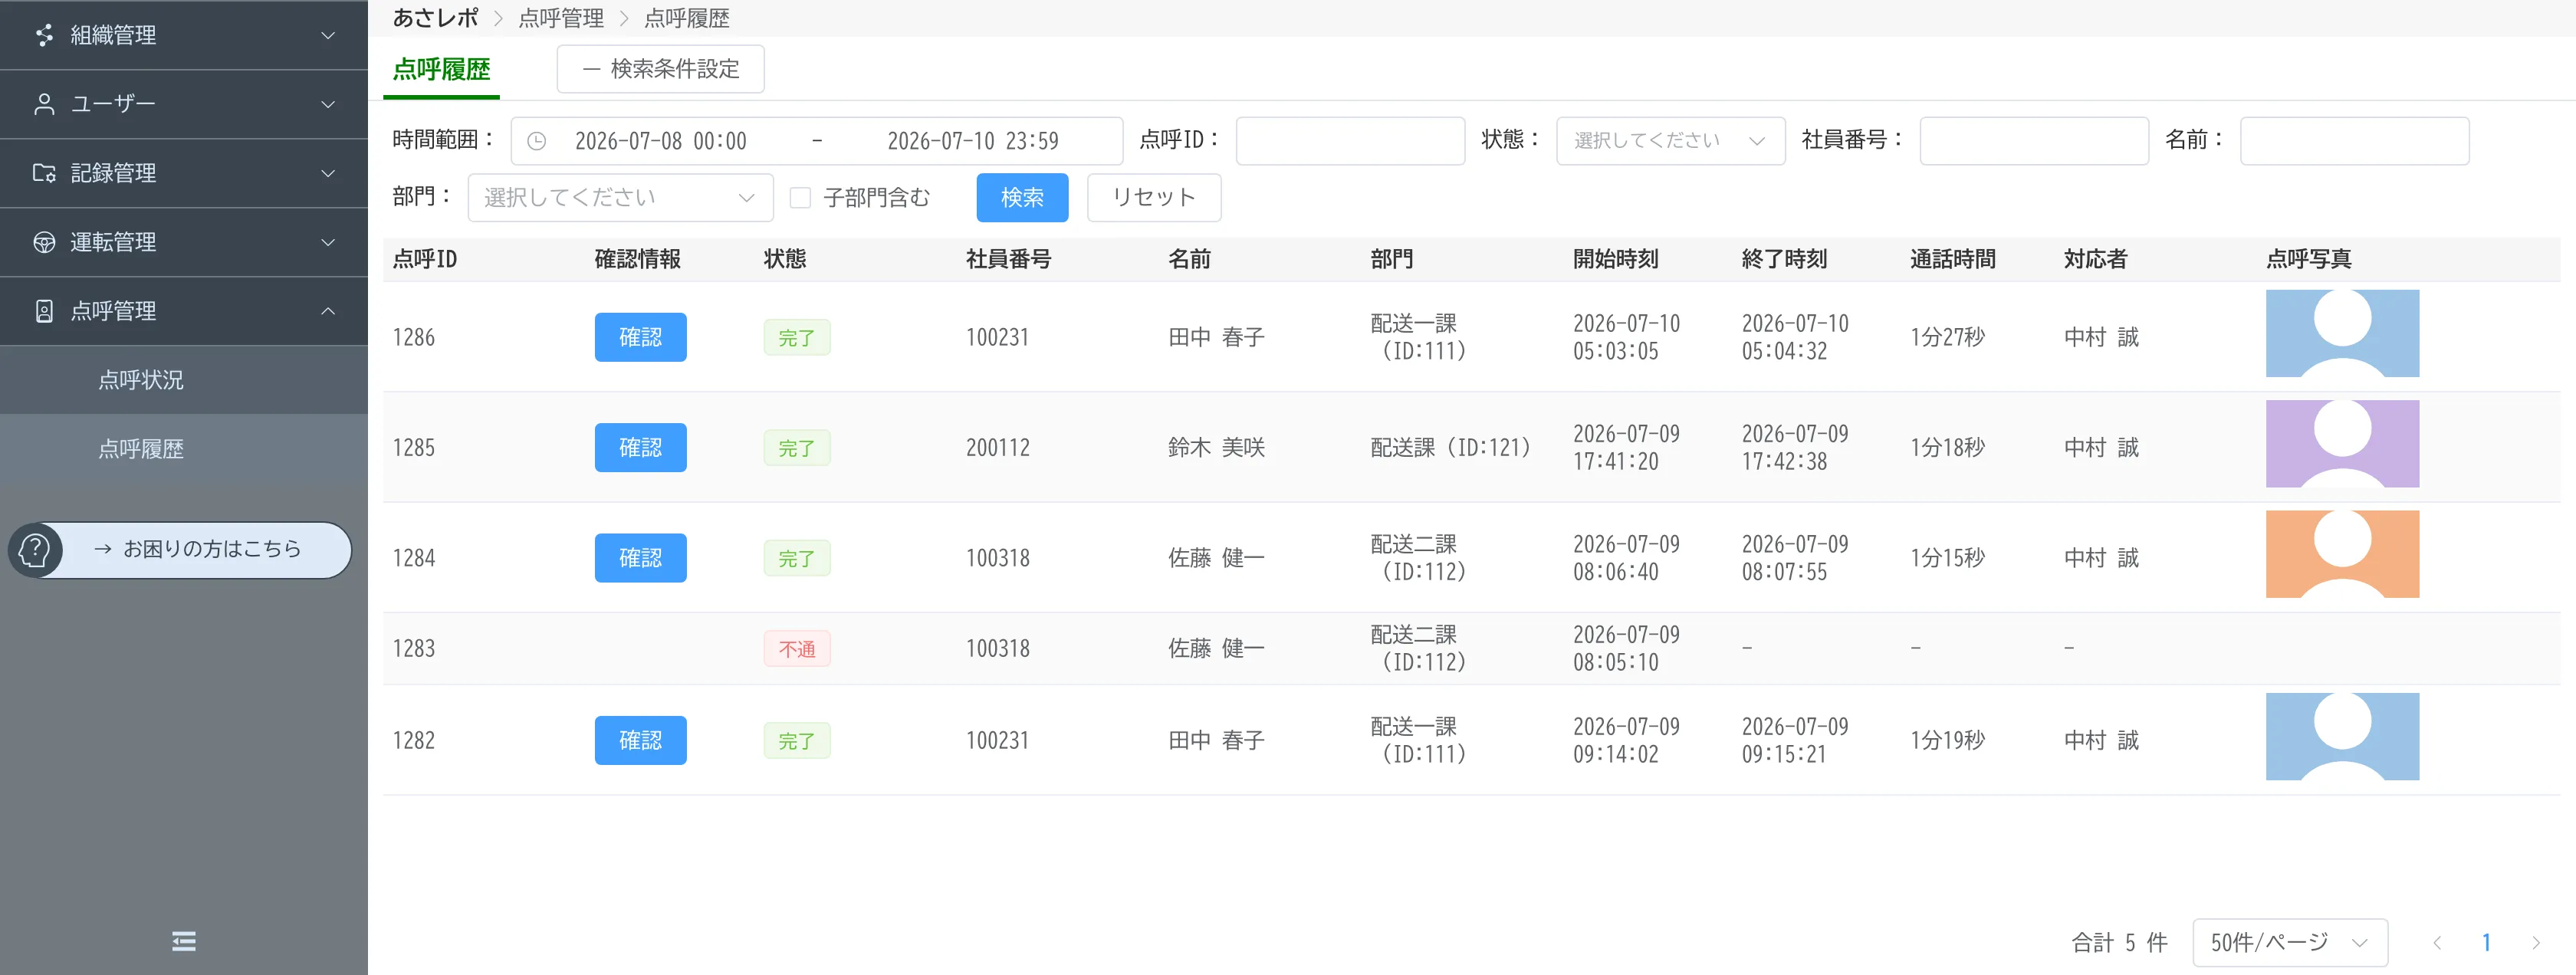
Task: Open the 部門 dropdown
Action: click(621, 198)
